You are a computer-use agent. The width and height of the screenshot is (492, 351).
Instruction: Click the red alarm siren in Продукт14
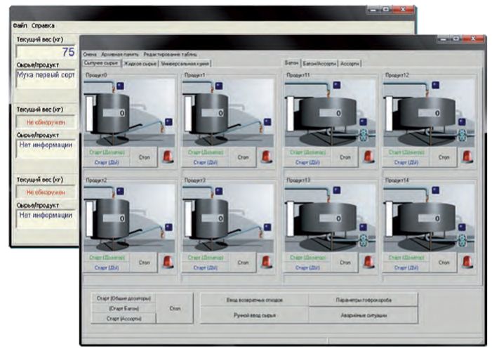(x=467, y=262)
